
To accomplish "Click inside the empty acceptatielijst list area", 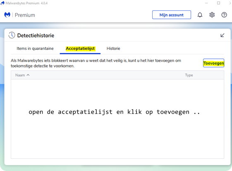I will [117, 119].
